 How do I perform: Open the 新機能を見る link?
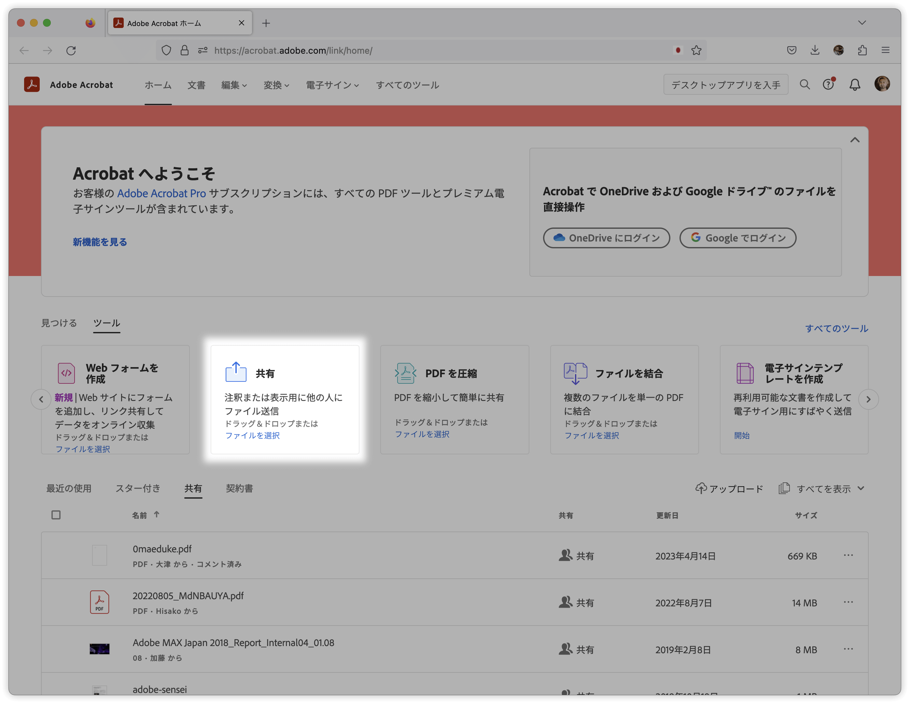100,242
